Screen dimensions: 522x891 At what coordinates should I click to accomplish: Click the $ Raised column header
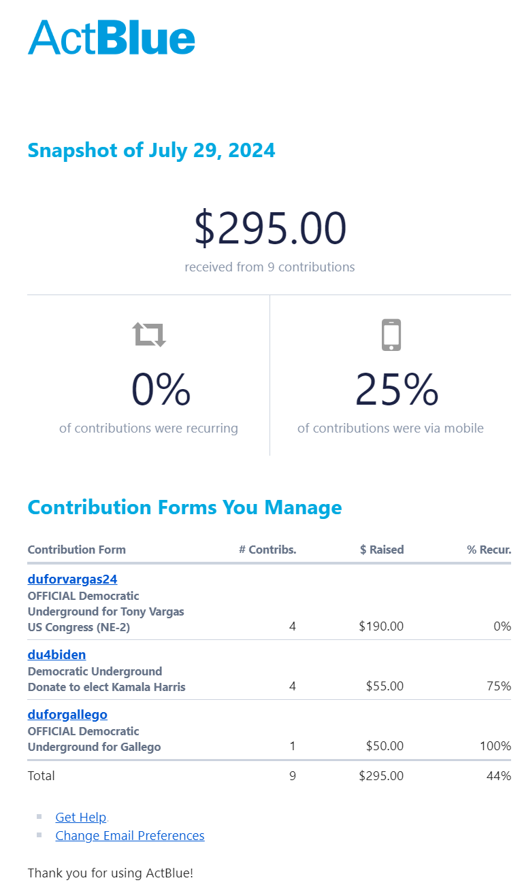382,550
